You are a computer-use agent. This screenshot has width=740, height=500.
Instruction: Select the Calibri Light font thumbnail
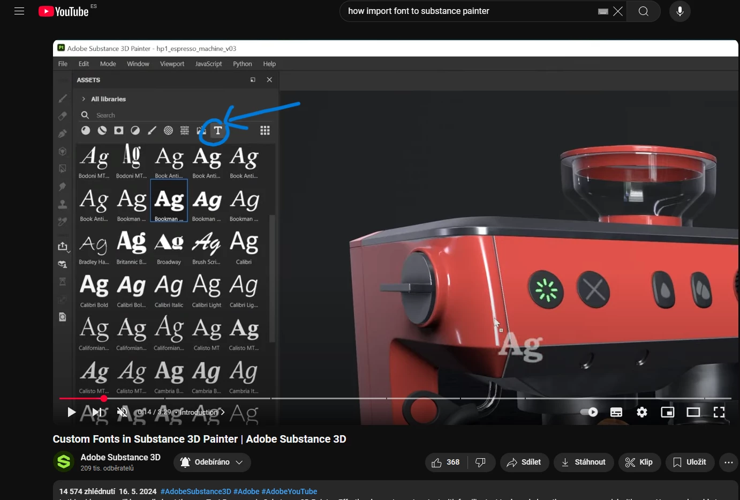pos(207,289)
